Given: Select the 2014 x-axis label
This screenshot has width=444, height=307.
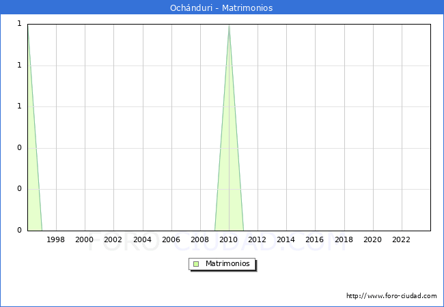Looking at the screenshot, I should coord(286,239).
